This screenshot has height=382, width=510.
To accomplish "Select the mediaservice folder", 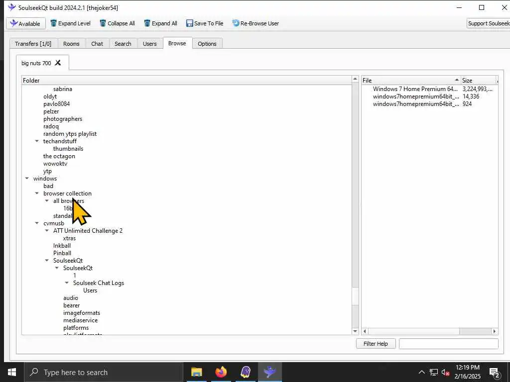I will (x=80, y=321).
